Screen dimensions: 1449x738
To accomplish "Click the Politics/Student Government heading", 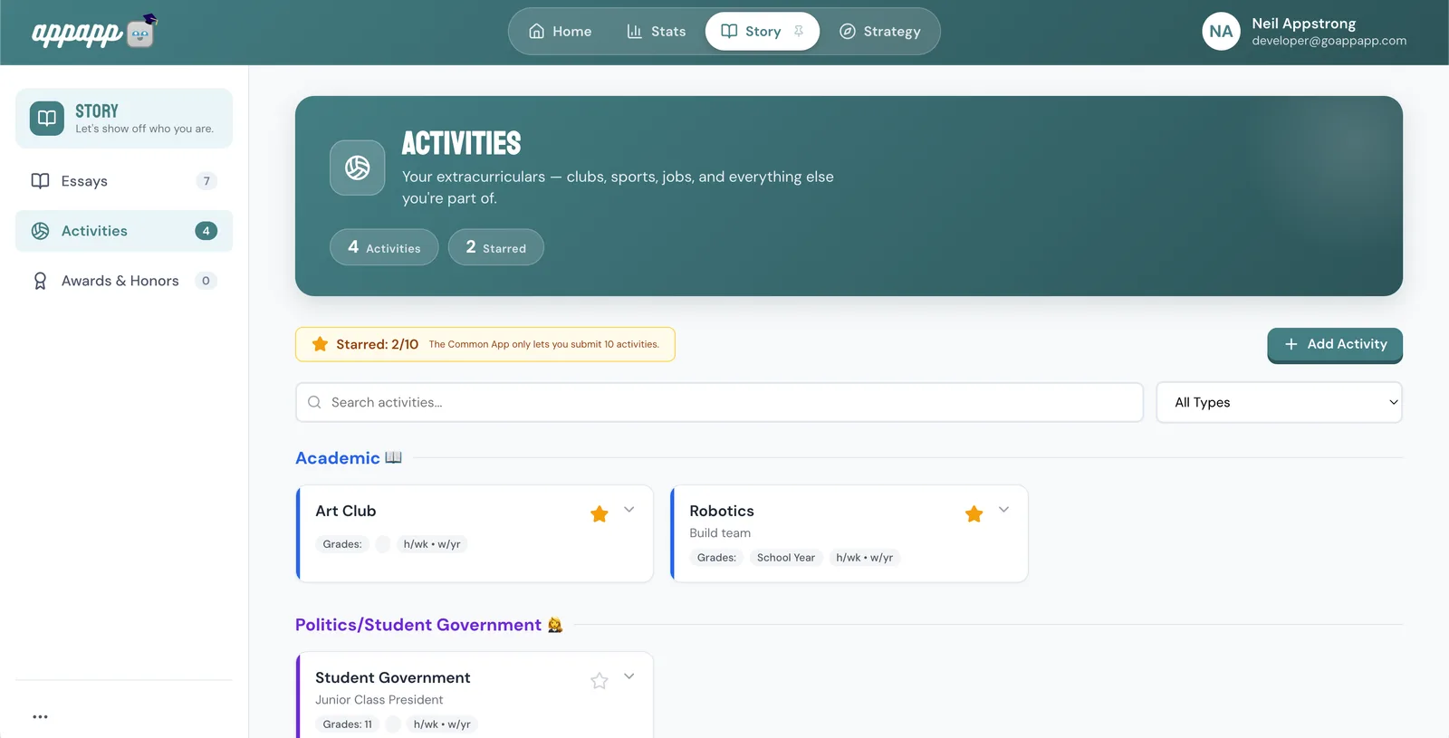I will pyautogui.click(x=428, y=625).
